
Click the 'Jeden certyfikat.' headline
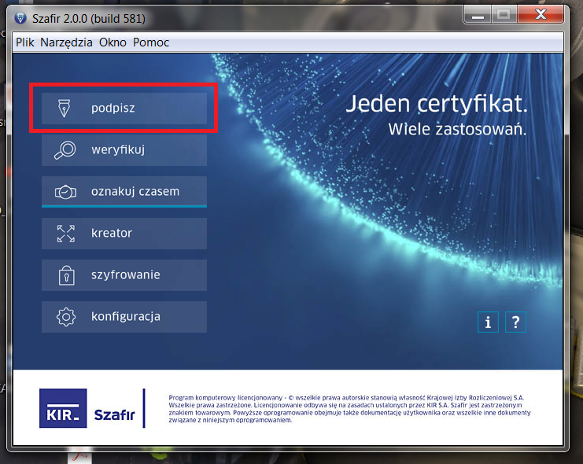tap(437, 104)
